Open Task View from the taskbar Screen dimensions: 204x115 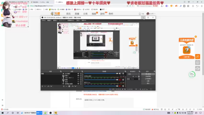[x=18, y=113]
